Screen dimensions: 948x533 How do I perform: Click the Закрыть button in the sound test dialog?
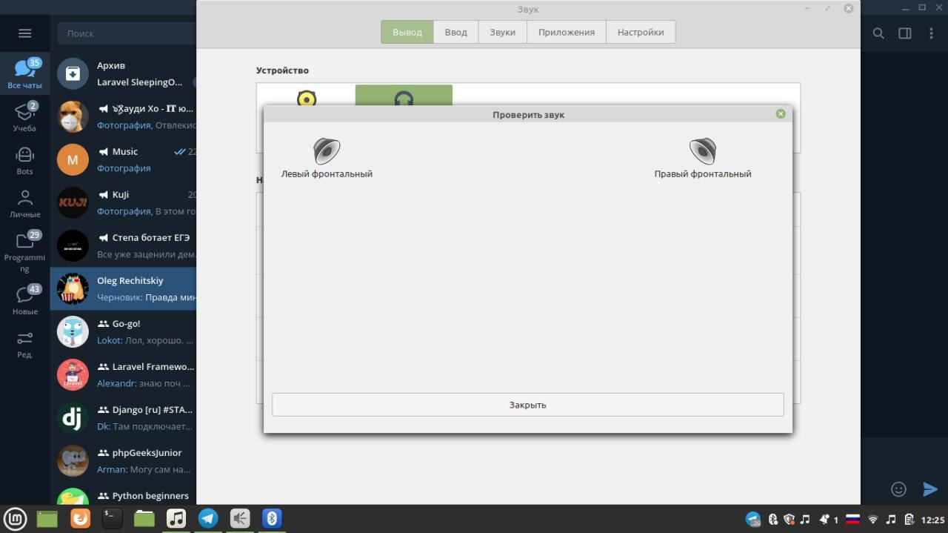pyautogui.click(x=527, y=405)
